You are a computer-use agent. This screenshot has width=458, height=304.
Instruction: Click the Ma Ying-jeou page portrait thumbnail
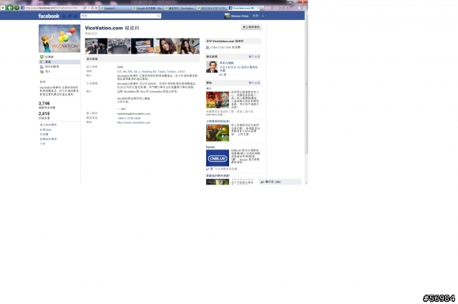pos(212,67)
